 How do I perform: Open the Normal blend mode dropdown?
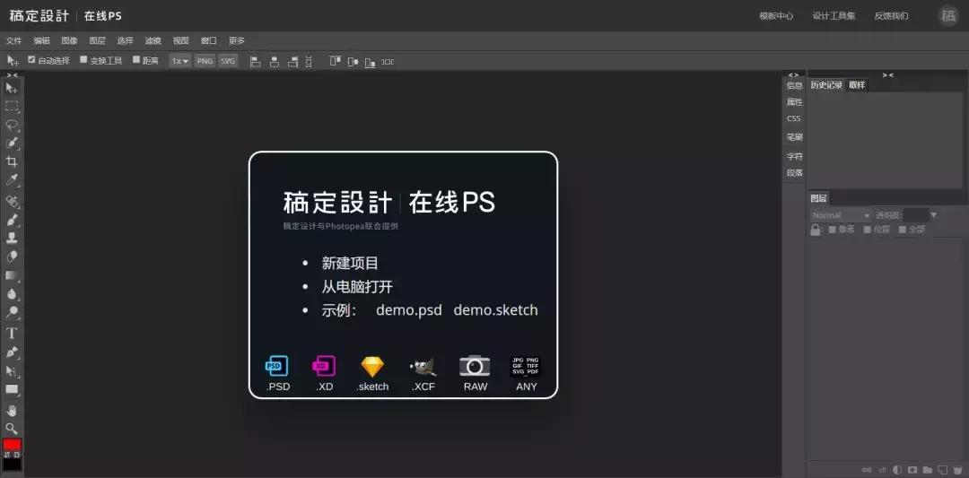pos(840,215)
